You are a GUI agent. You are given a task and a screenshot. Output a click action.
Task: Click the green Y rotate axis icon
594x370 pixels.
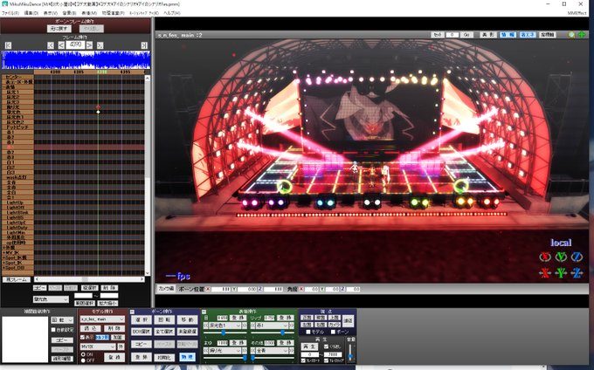pyautogui.click(x=561, y=257)
